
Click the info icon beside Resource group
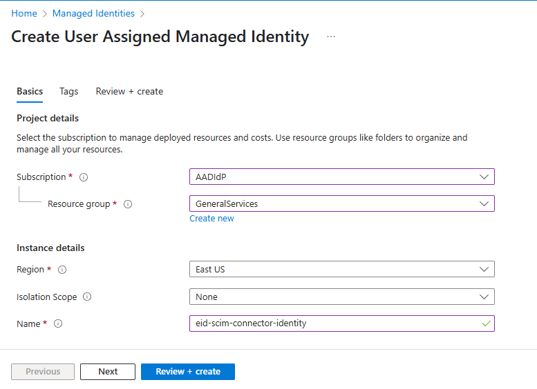pos(128,204)
